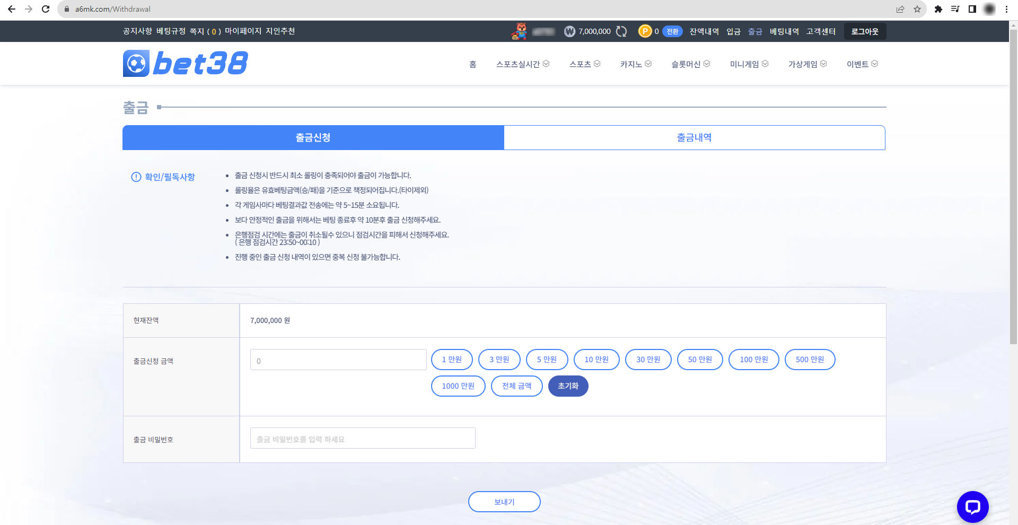Click the orange points P icon
This screenshot has width=1018, height=525.
[645, 32]
